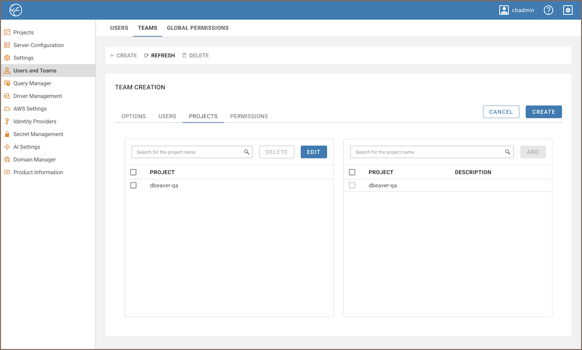
Task: Switch to the Permissions tab
Action: pyautogui.click(x=249, y=116)
